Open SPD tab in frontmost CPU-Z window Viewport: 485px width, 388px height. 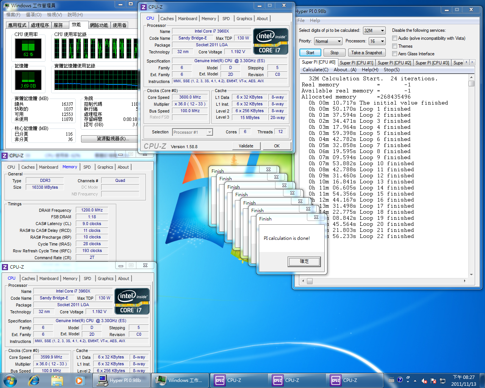click(x=226, y=19)
